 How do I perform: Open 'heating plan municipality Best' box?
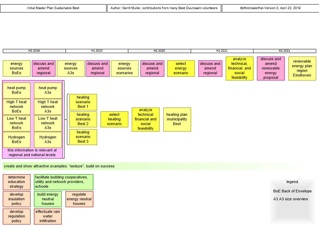tap(177, 119)
